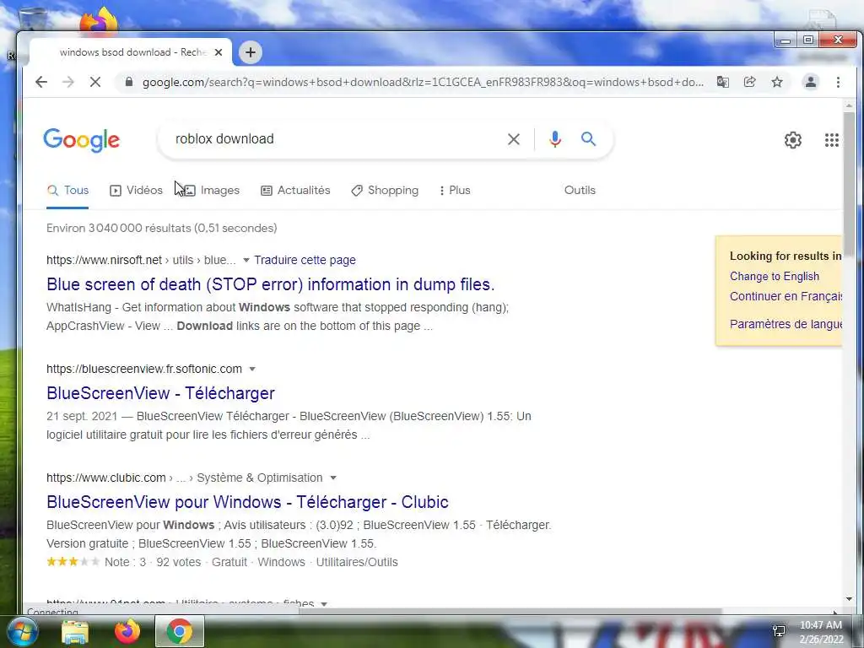Click scrollbar up arrow
Viewport: 864px width, 648px height.
[849, 105]
